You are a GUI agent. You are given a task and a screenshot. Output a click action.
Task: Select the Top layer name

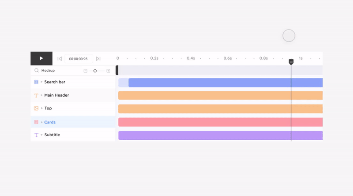(48, 108)
